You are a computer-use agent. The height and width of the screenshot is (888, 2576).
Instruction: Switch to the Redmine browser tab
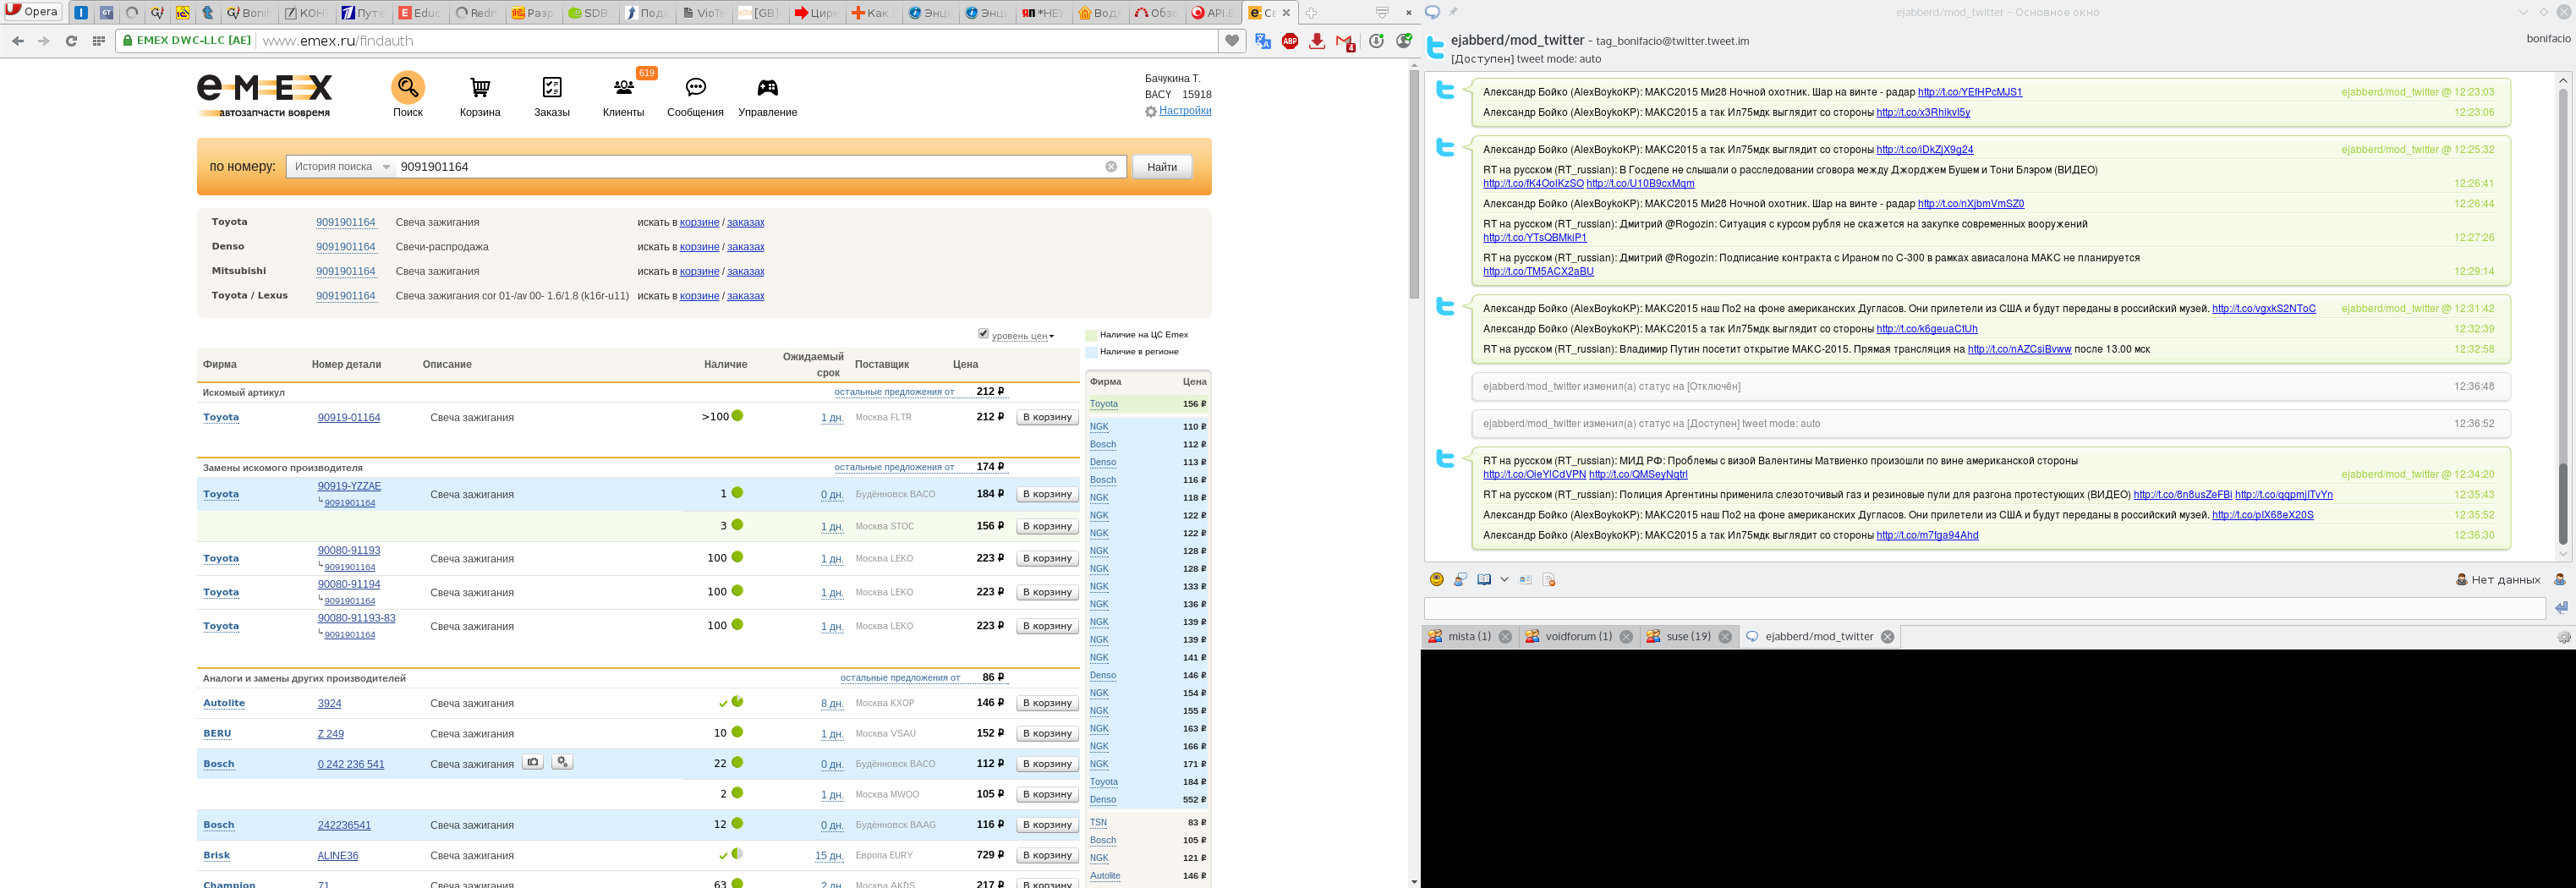click(476, 13)
